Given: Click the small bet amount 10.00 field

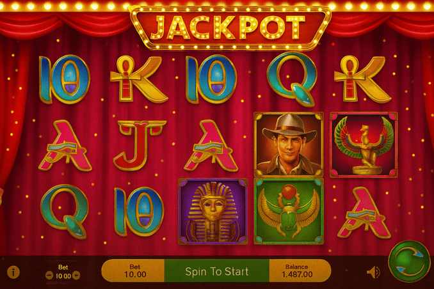Looking at the screenshot, I should click(x=63, y=276).
